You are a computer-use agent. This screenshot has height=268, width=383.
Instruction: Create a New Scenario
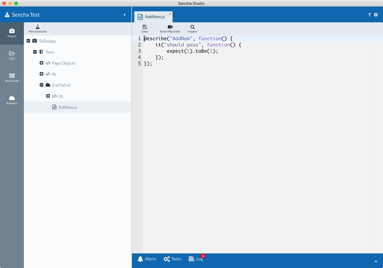38,29
